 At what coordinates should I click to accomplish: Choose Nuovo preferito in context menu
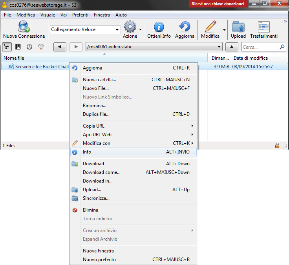(x=134, y=260)
